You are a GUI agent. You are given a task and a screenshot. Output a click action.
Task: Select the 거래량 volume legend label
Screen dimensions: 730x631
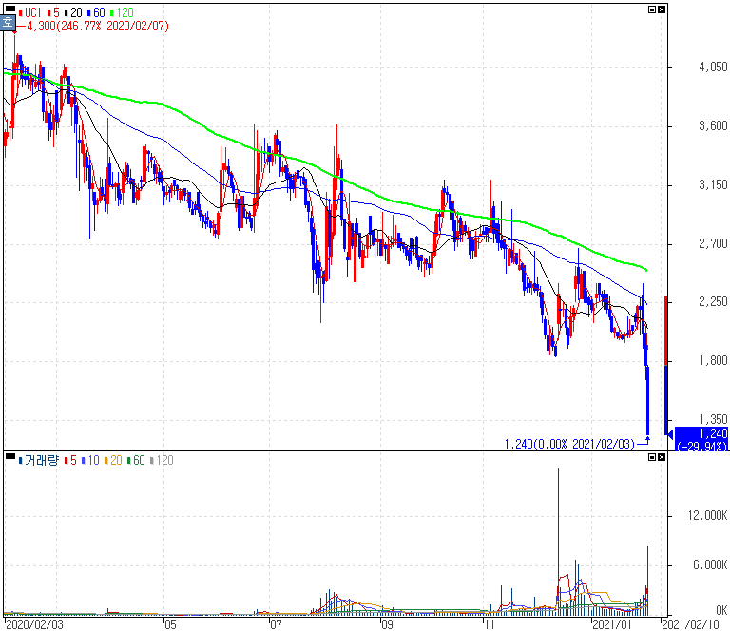(x=39, y=460)
